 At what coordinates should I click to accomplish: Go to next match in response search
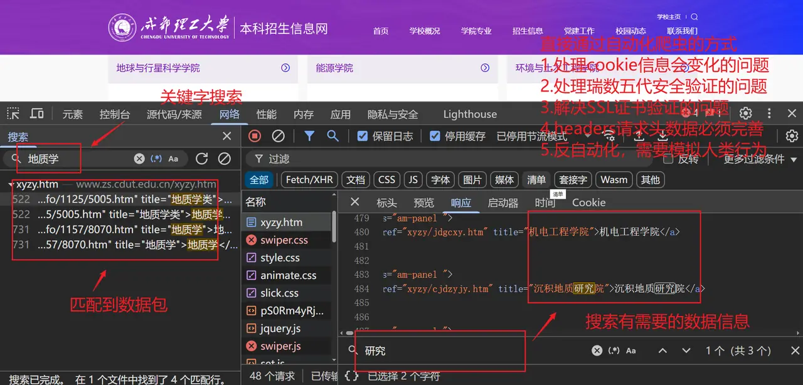(686, 351)
